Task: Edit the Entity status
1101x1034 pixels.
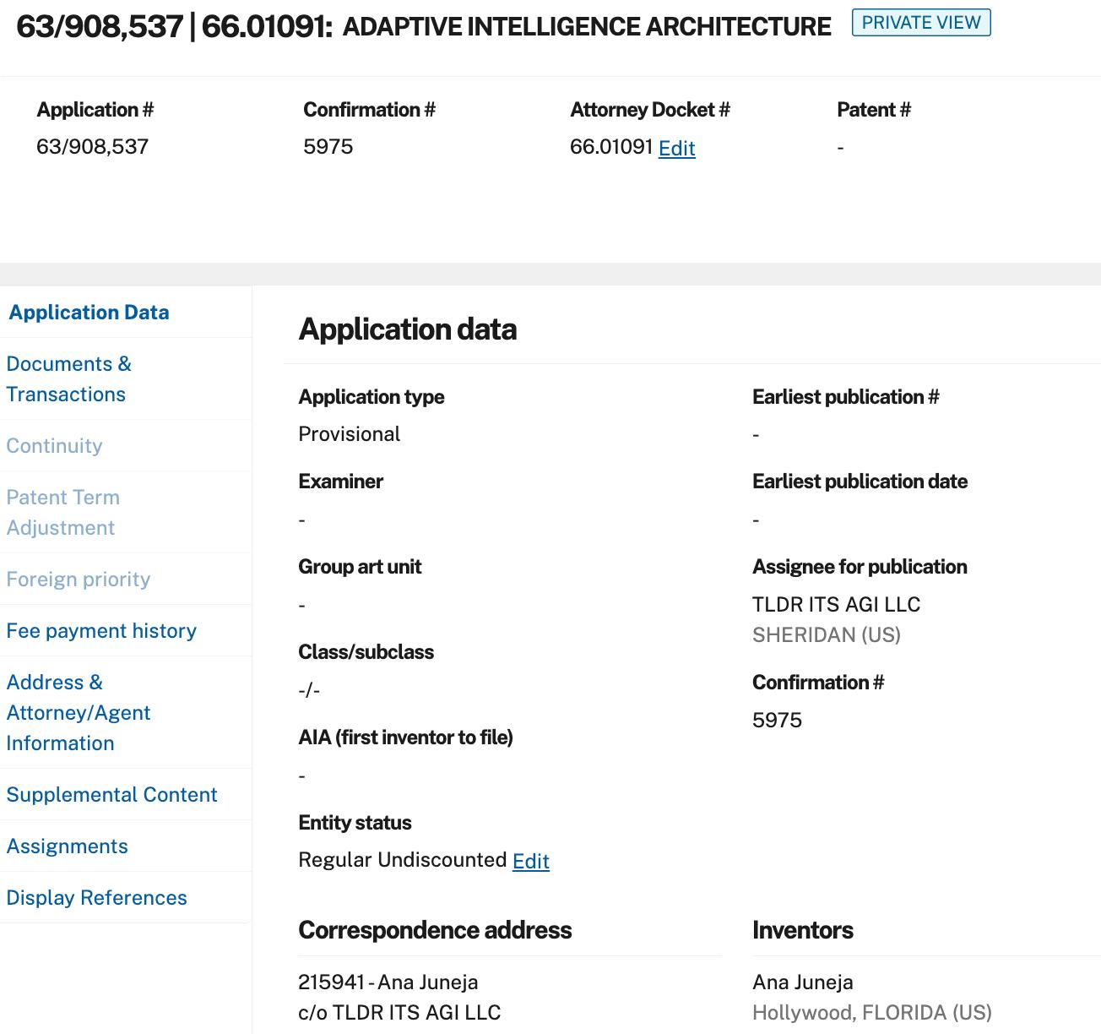Action: (x=530, y=861)
